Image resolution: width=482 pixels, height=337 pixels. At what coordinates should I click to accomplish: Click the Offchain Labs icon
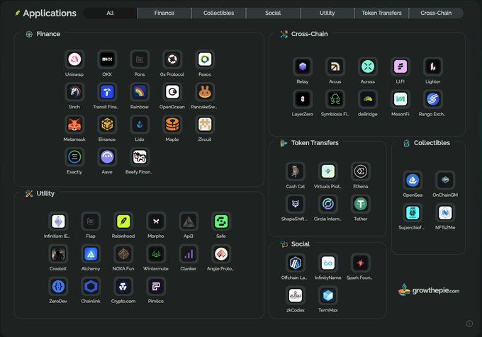click(x=296, y=263)
